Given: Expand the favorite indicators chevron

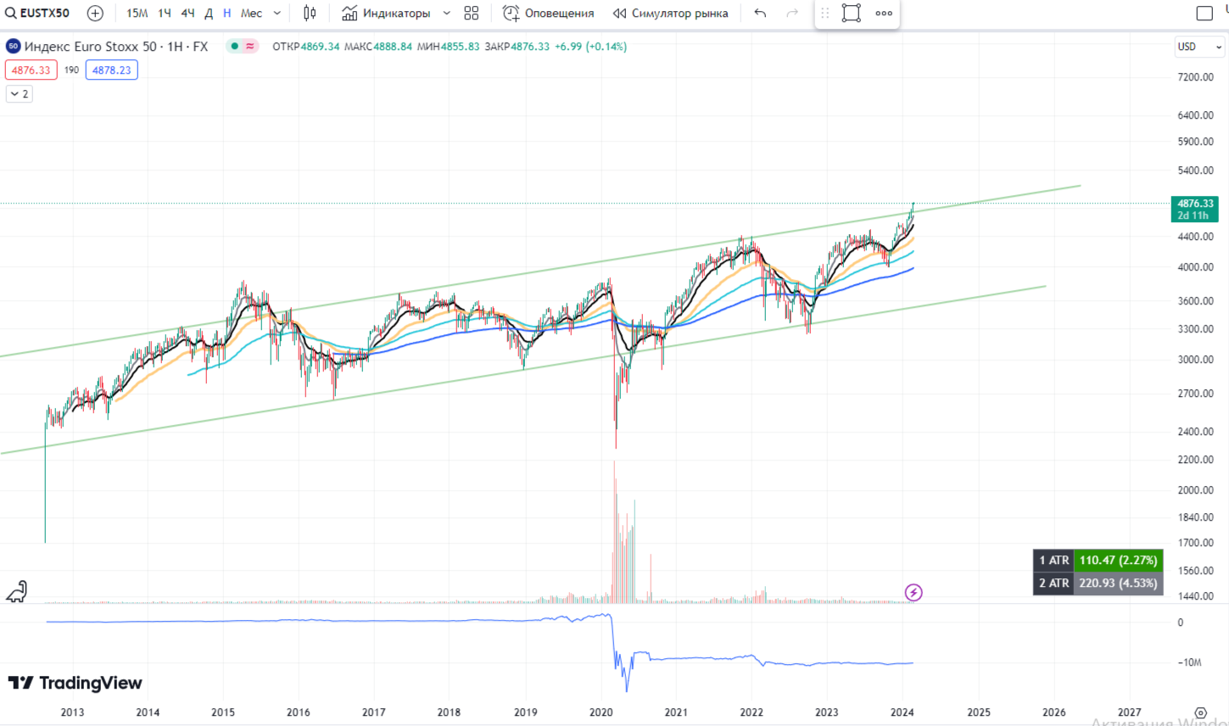Looking at the screenshot, I should (x=447, y=13).
